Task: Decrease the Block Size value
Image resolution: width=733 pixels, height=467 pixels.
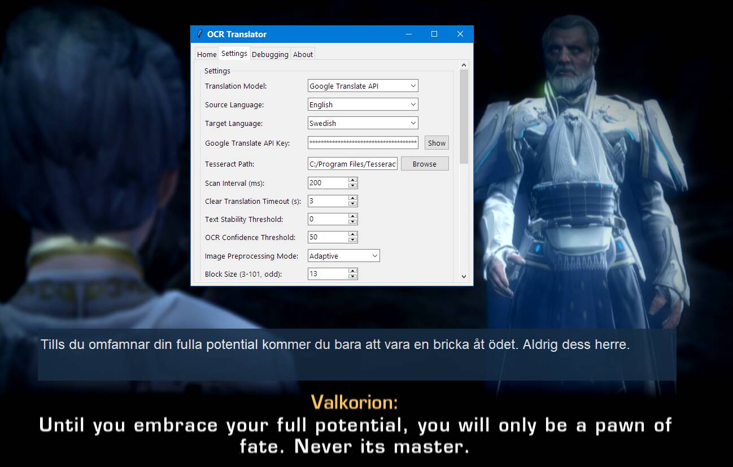Action: tap(353, 276)
